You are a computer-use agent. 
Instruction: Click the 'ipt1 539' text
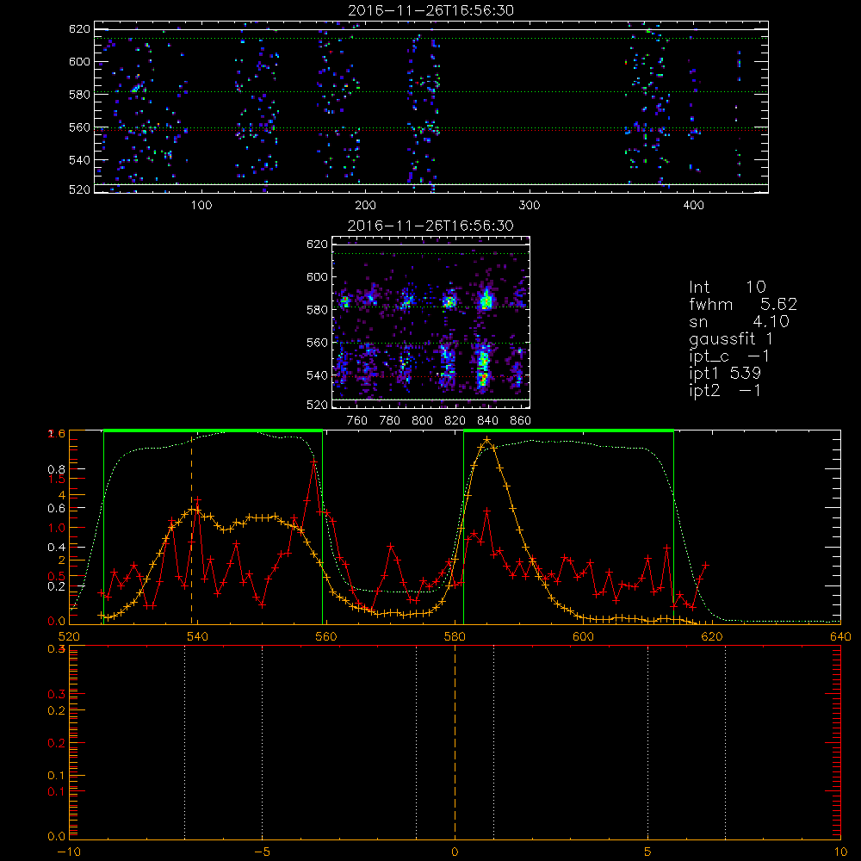pos(725,374)
